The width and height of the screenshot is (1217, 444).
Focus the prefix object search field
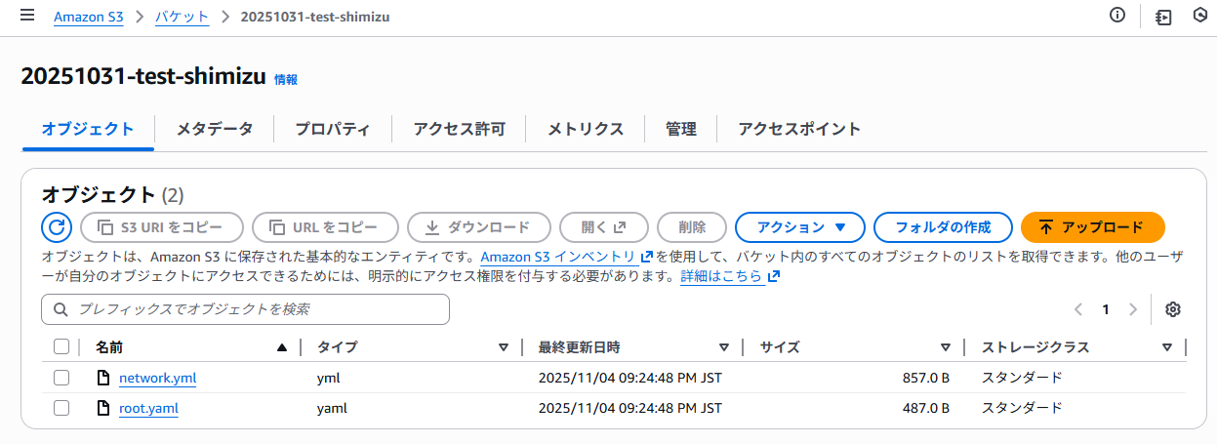point(246,309)
